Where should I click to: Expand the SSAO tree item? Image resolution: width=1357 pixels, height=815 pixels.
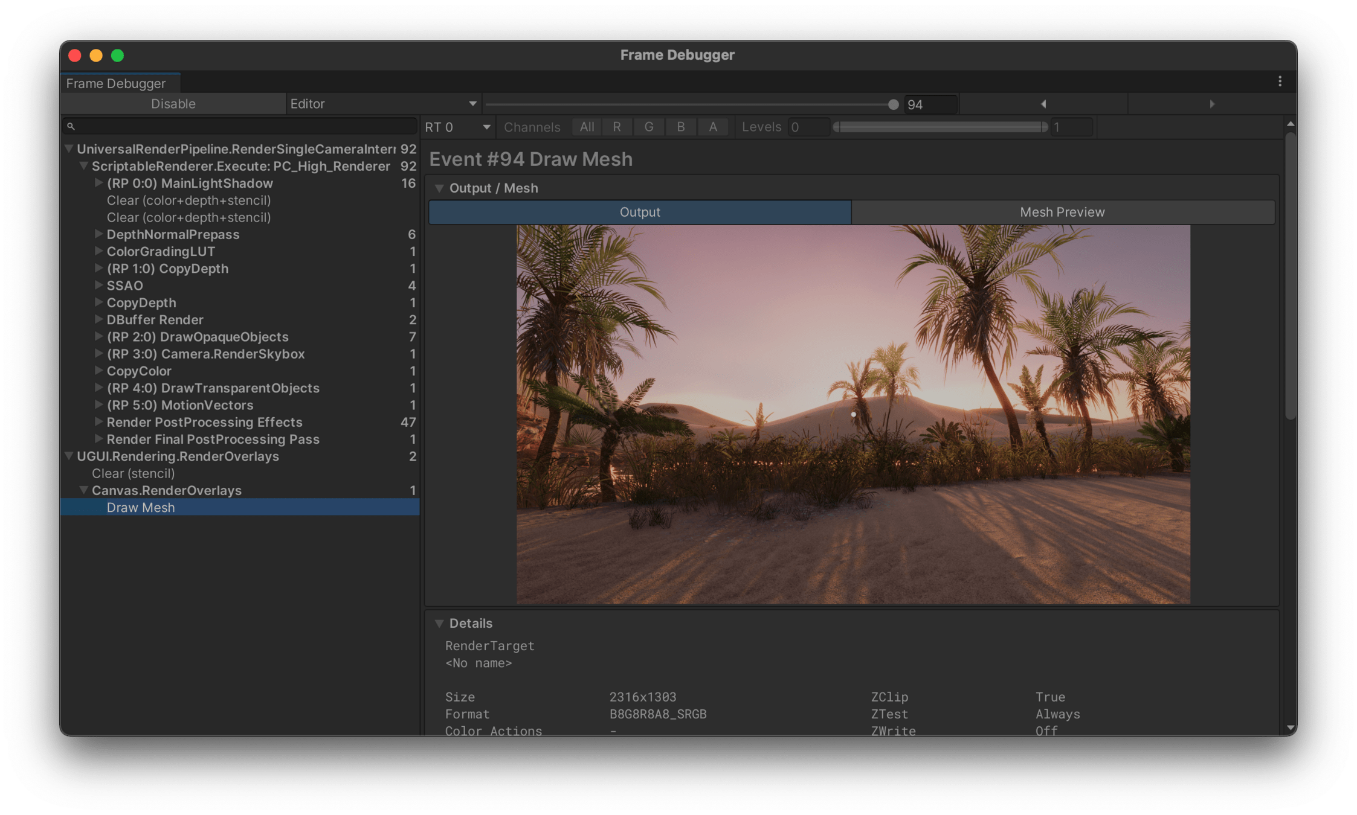tap(98, 285)
